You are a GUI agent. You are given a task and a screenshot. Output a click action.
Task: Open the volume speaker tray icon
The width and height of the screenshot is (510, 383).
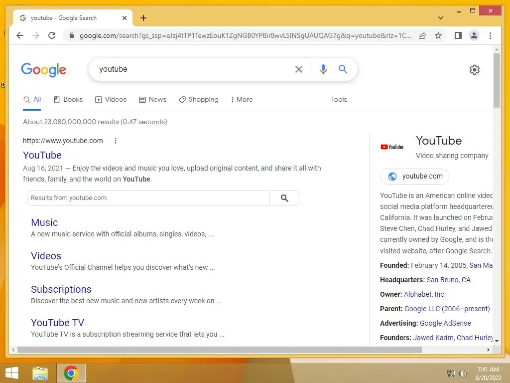(463, 373)
